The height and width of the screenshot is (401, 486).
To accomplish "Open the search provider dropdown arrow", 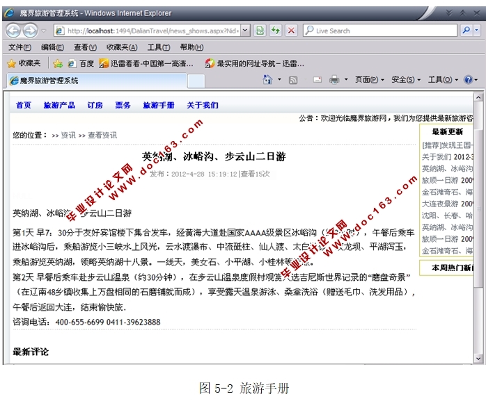I will pyautogui.click(x=476, y=31).
